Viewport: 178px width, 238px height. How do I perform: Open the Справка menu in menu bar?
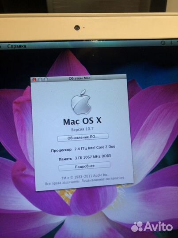[17, 46]
